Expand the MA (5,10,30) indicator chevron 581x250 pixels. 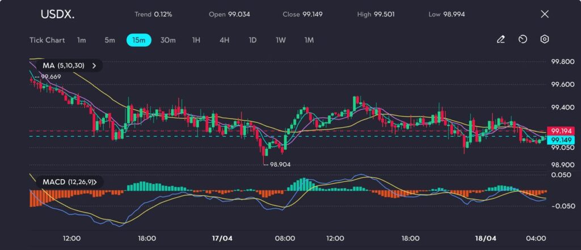coord(94,66)
